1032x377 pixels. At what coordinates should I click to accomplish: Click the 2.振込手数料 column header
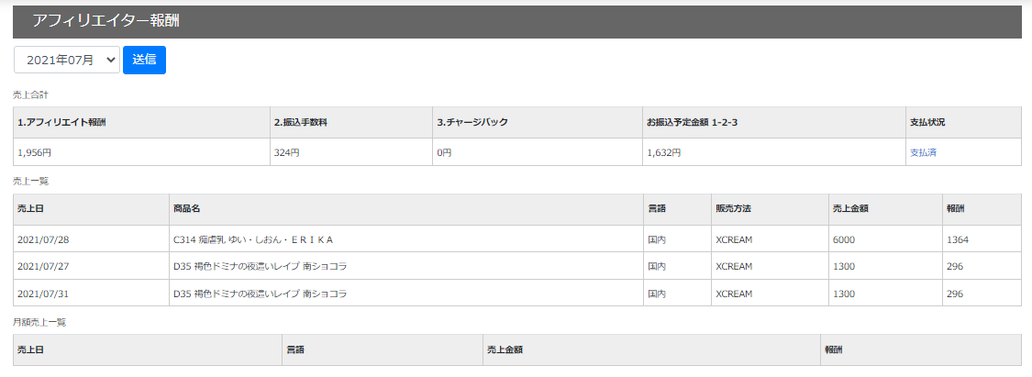[x=301, y=122]
